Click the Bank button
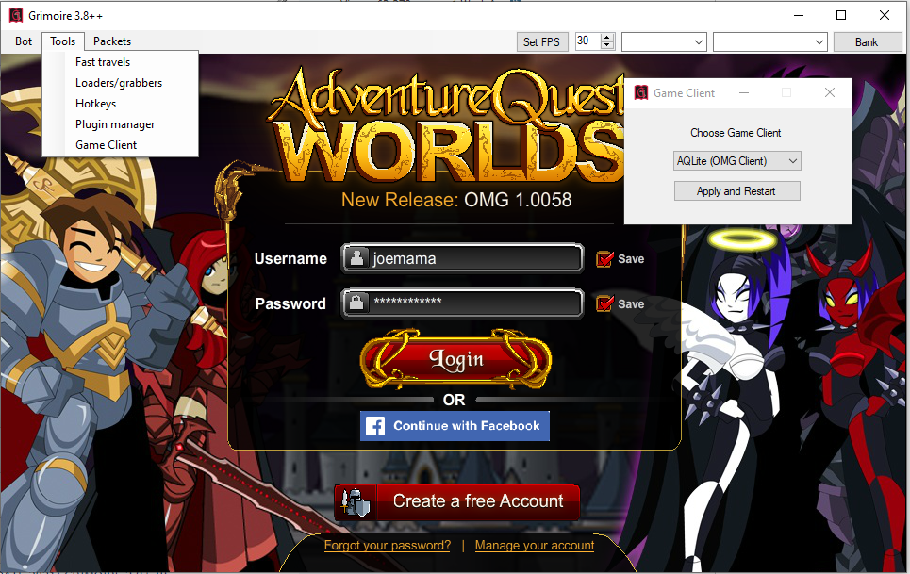 tap(867, 41)
